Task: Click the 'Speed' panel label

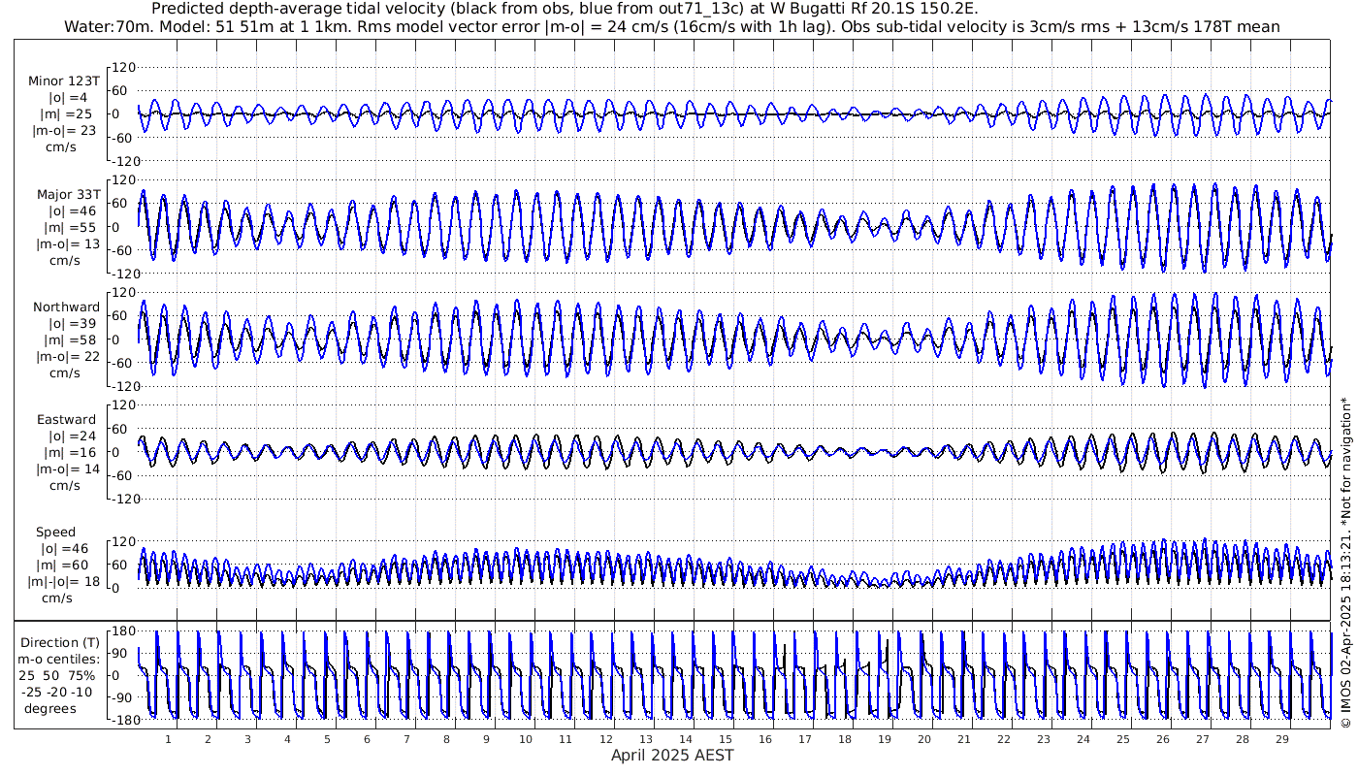Action: (x=55, y=533)
